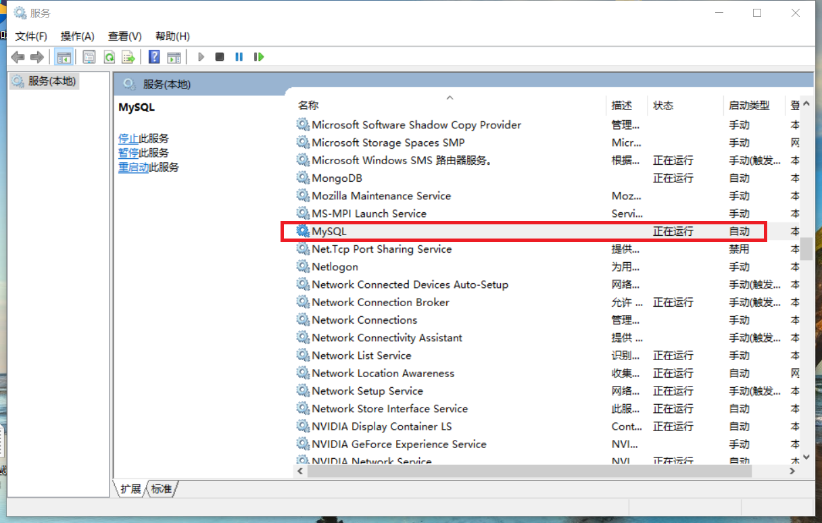The height and width of the screenshot is (523, 822).
Task: Select the MySQL service name
Action: 329,231
